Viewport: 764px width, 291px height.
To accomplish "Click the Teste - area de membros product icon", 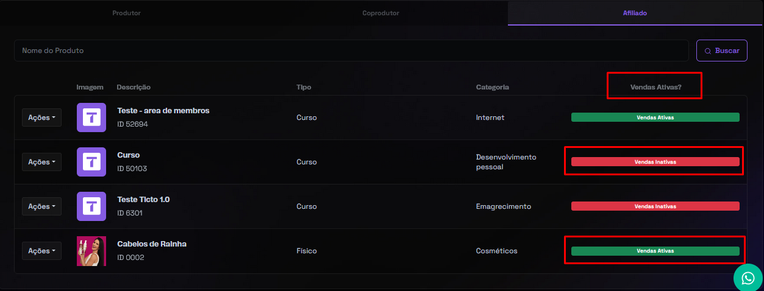I will 91,117.
